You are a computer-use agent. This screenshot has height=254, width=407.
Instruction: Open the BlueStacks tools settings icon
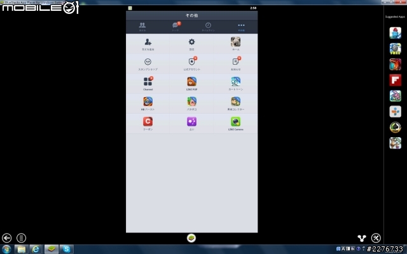[376, 238]
